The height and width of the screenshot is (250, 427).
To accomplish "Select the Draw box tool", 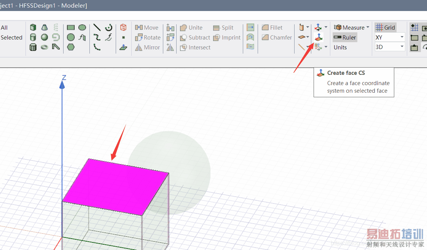I will 33,27.
